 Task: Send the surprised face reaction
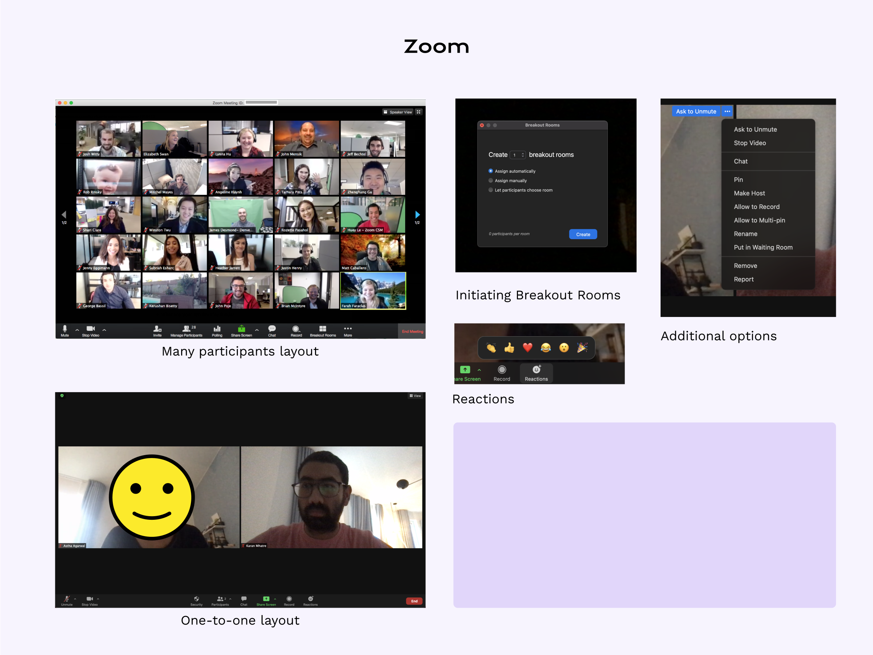[x=564, y=347]
